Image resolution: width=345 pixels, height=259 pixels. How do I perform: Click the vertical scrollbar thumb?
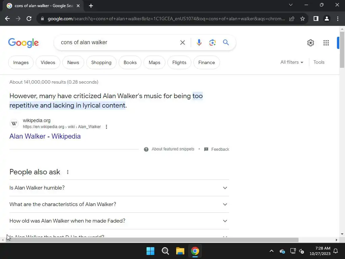pyautogui.click(x=342, y=50)
